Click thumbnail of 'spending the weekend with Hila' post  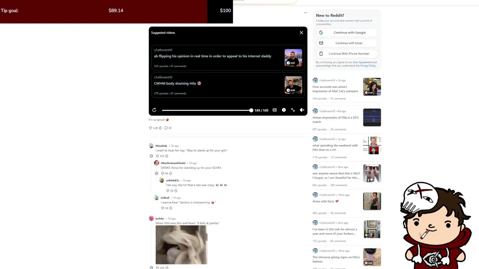[372, 145]
